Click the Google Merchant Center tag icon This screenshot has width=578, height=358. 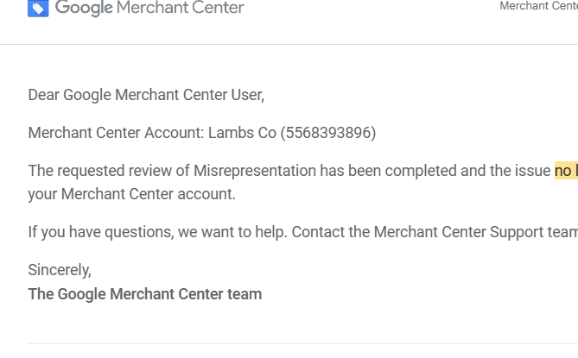(38, 8)
